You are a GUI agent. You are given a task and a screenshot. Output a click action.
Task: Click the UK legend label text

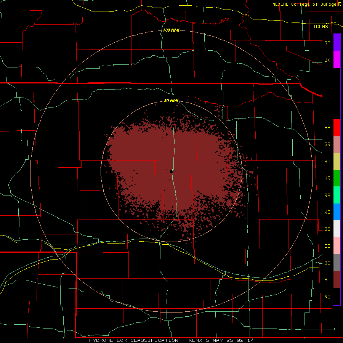coord(327,60)
